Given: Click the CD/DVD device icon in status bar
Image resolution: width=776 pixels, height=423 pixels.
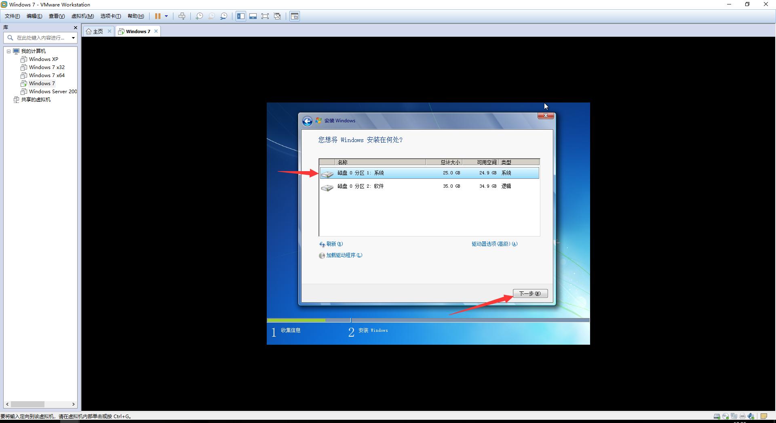Looking at the screenshot, I should point(726,416).
